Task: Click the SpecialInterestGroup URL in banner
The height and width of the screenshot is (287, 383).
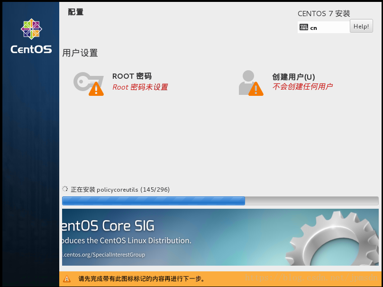Action: [x=103, y=255]
